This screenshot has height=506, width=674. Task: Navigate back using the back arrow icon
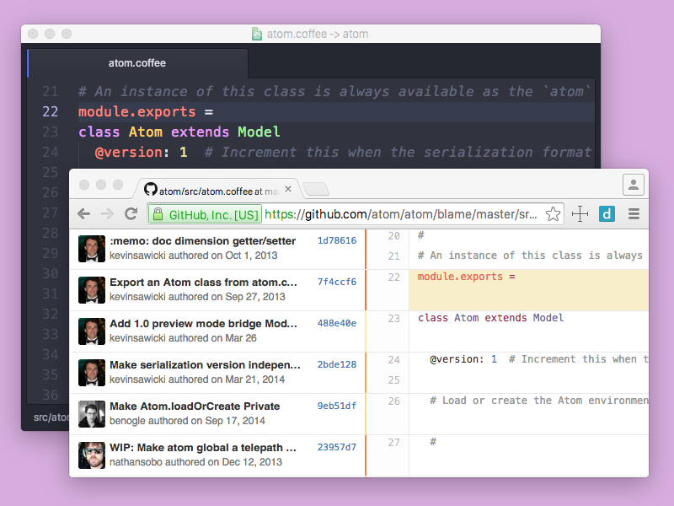tap(83, 214)
